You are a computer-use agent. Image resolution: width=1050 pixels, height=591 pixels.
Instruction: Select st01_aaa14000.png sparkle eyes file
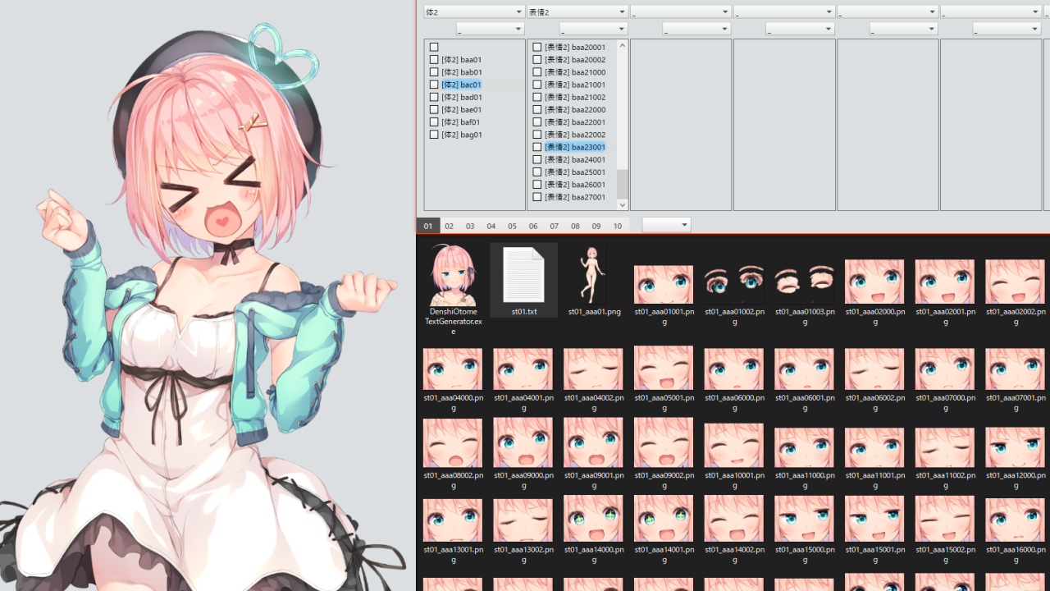tap(593, 519)
